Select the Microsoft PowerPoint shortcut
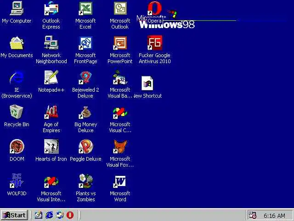This screenshot has height=221, width=294. (120, 43)
